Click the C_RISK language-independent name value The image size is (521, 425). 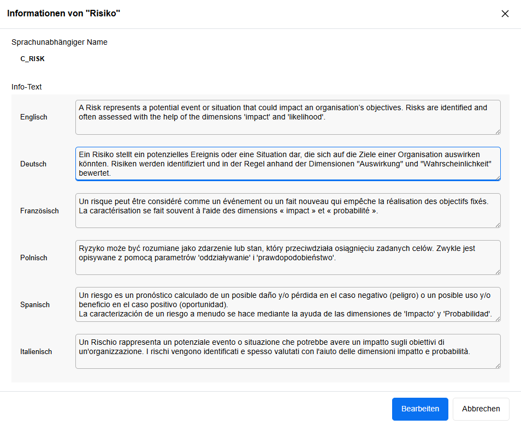pyautogui.click(x=33, y=59)
